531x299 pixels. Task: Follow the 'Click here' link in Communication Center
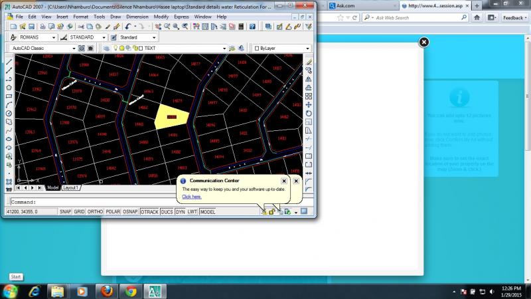click(x=192, y=197)
